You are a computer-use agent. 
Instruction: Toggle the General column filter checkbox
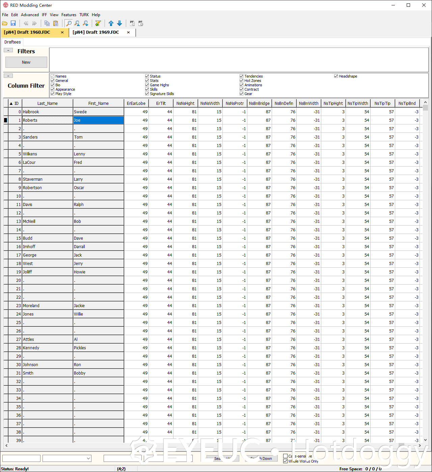coord(53,81)
